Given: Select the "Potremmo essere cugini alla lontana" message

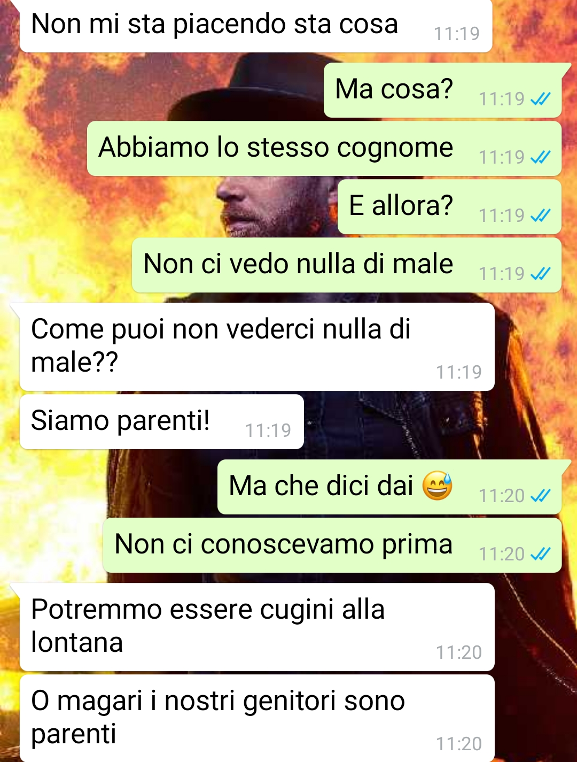Looking at the screenshot, I should [256, 627].
